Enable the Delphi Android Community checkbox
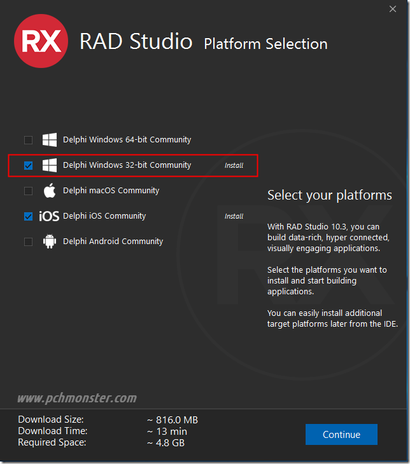 pyautogui.click(x=28, y=242)
